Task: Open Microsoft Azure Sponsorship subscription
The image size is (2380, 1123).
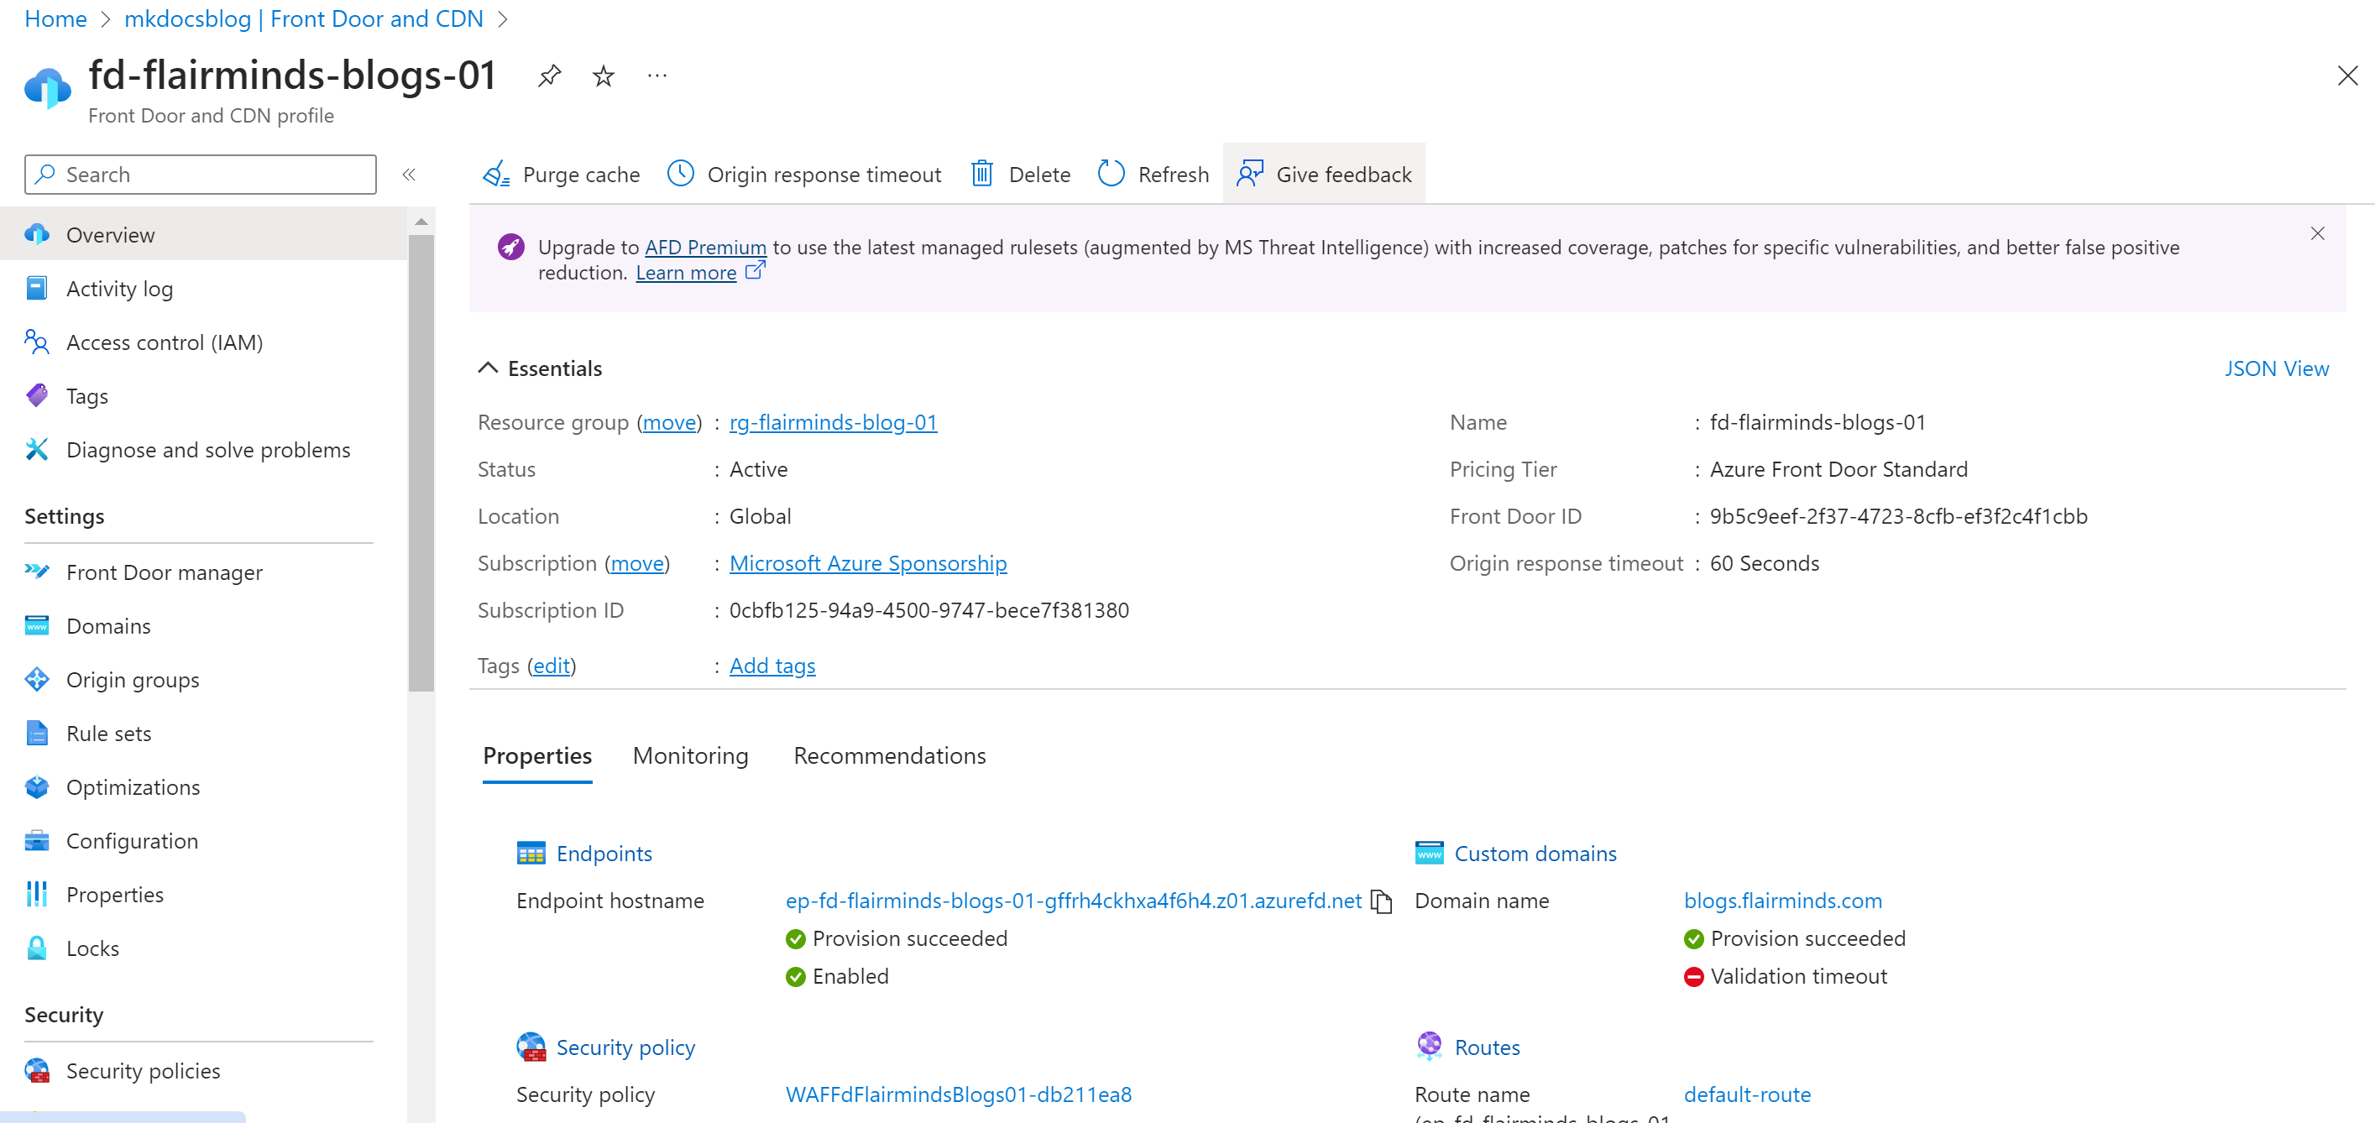Action: click(867, 563)
